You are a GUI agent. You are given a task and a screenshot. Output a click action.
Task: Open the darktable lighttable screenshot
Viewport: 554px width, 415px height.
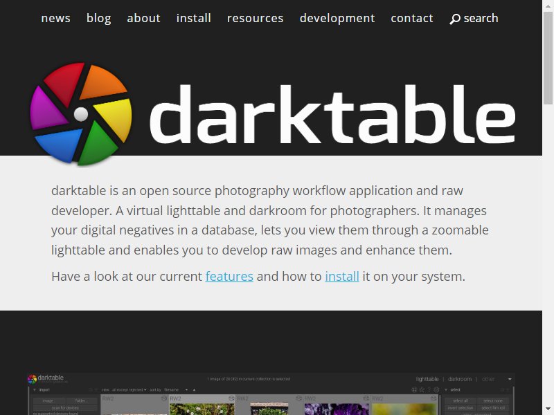coord(271,394)
